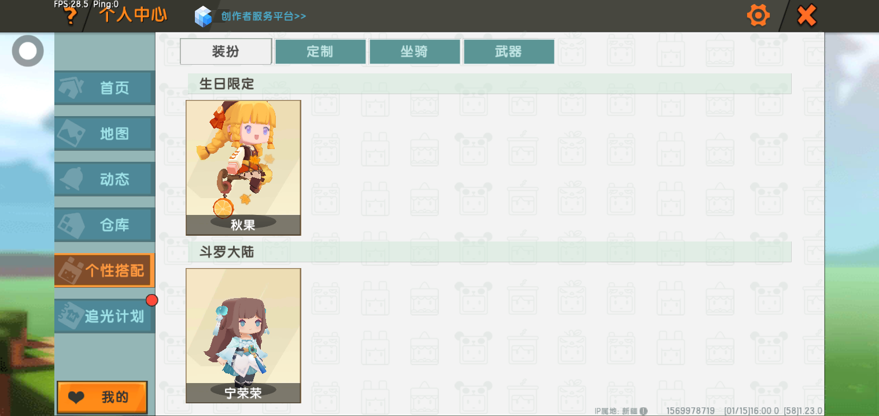The height and width of the screenshot is (416, 879).
Task: Open settings with the orange gear icon
Action: [758, 15]
